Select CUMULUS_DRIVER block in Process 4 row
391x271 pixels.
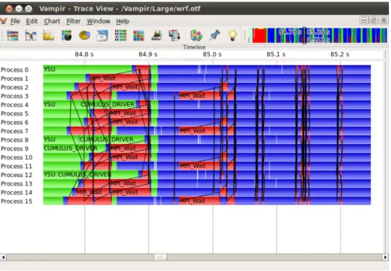pyautogui.click(x=107, y=104)
